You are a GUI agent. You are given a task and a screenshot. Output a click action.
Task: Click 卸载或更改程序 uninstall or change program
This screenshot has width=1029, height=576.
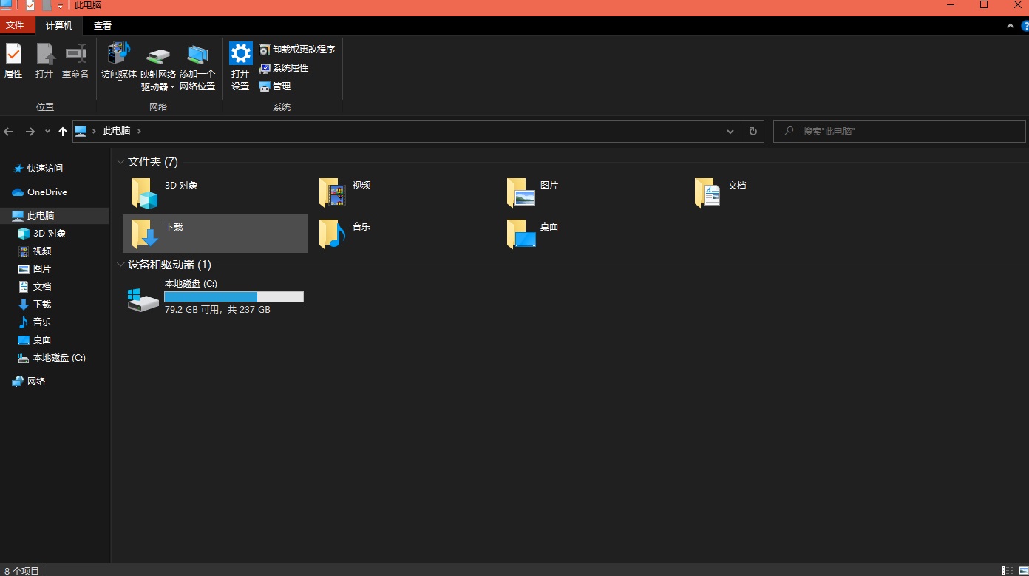pyautogui.click(x=297, y=50)
